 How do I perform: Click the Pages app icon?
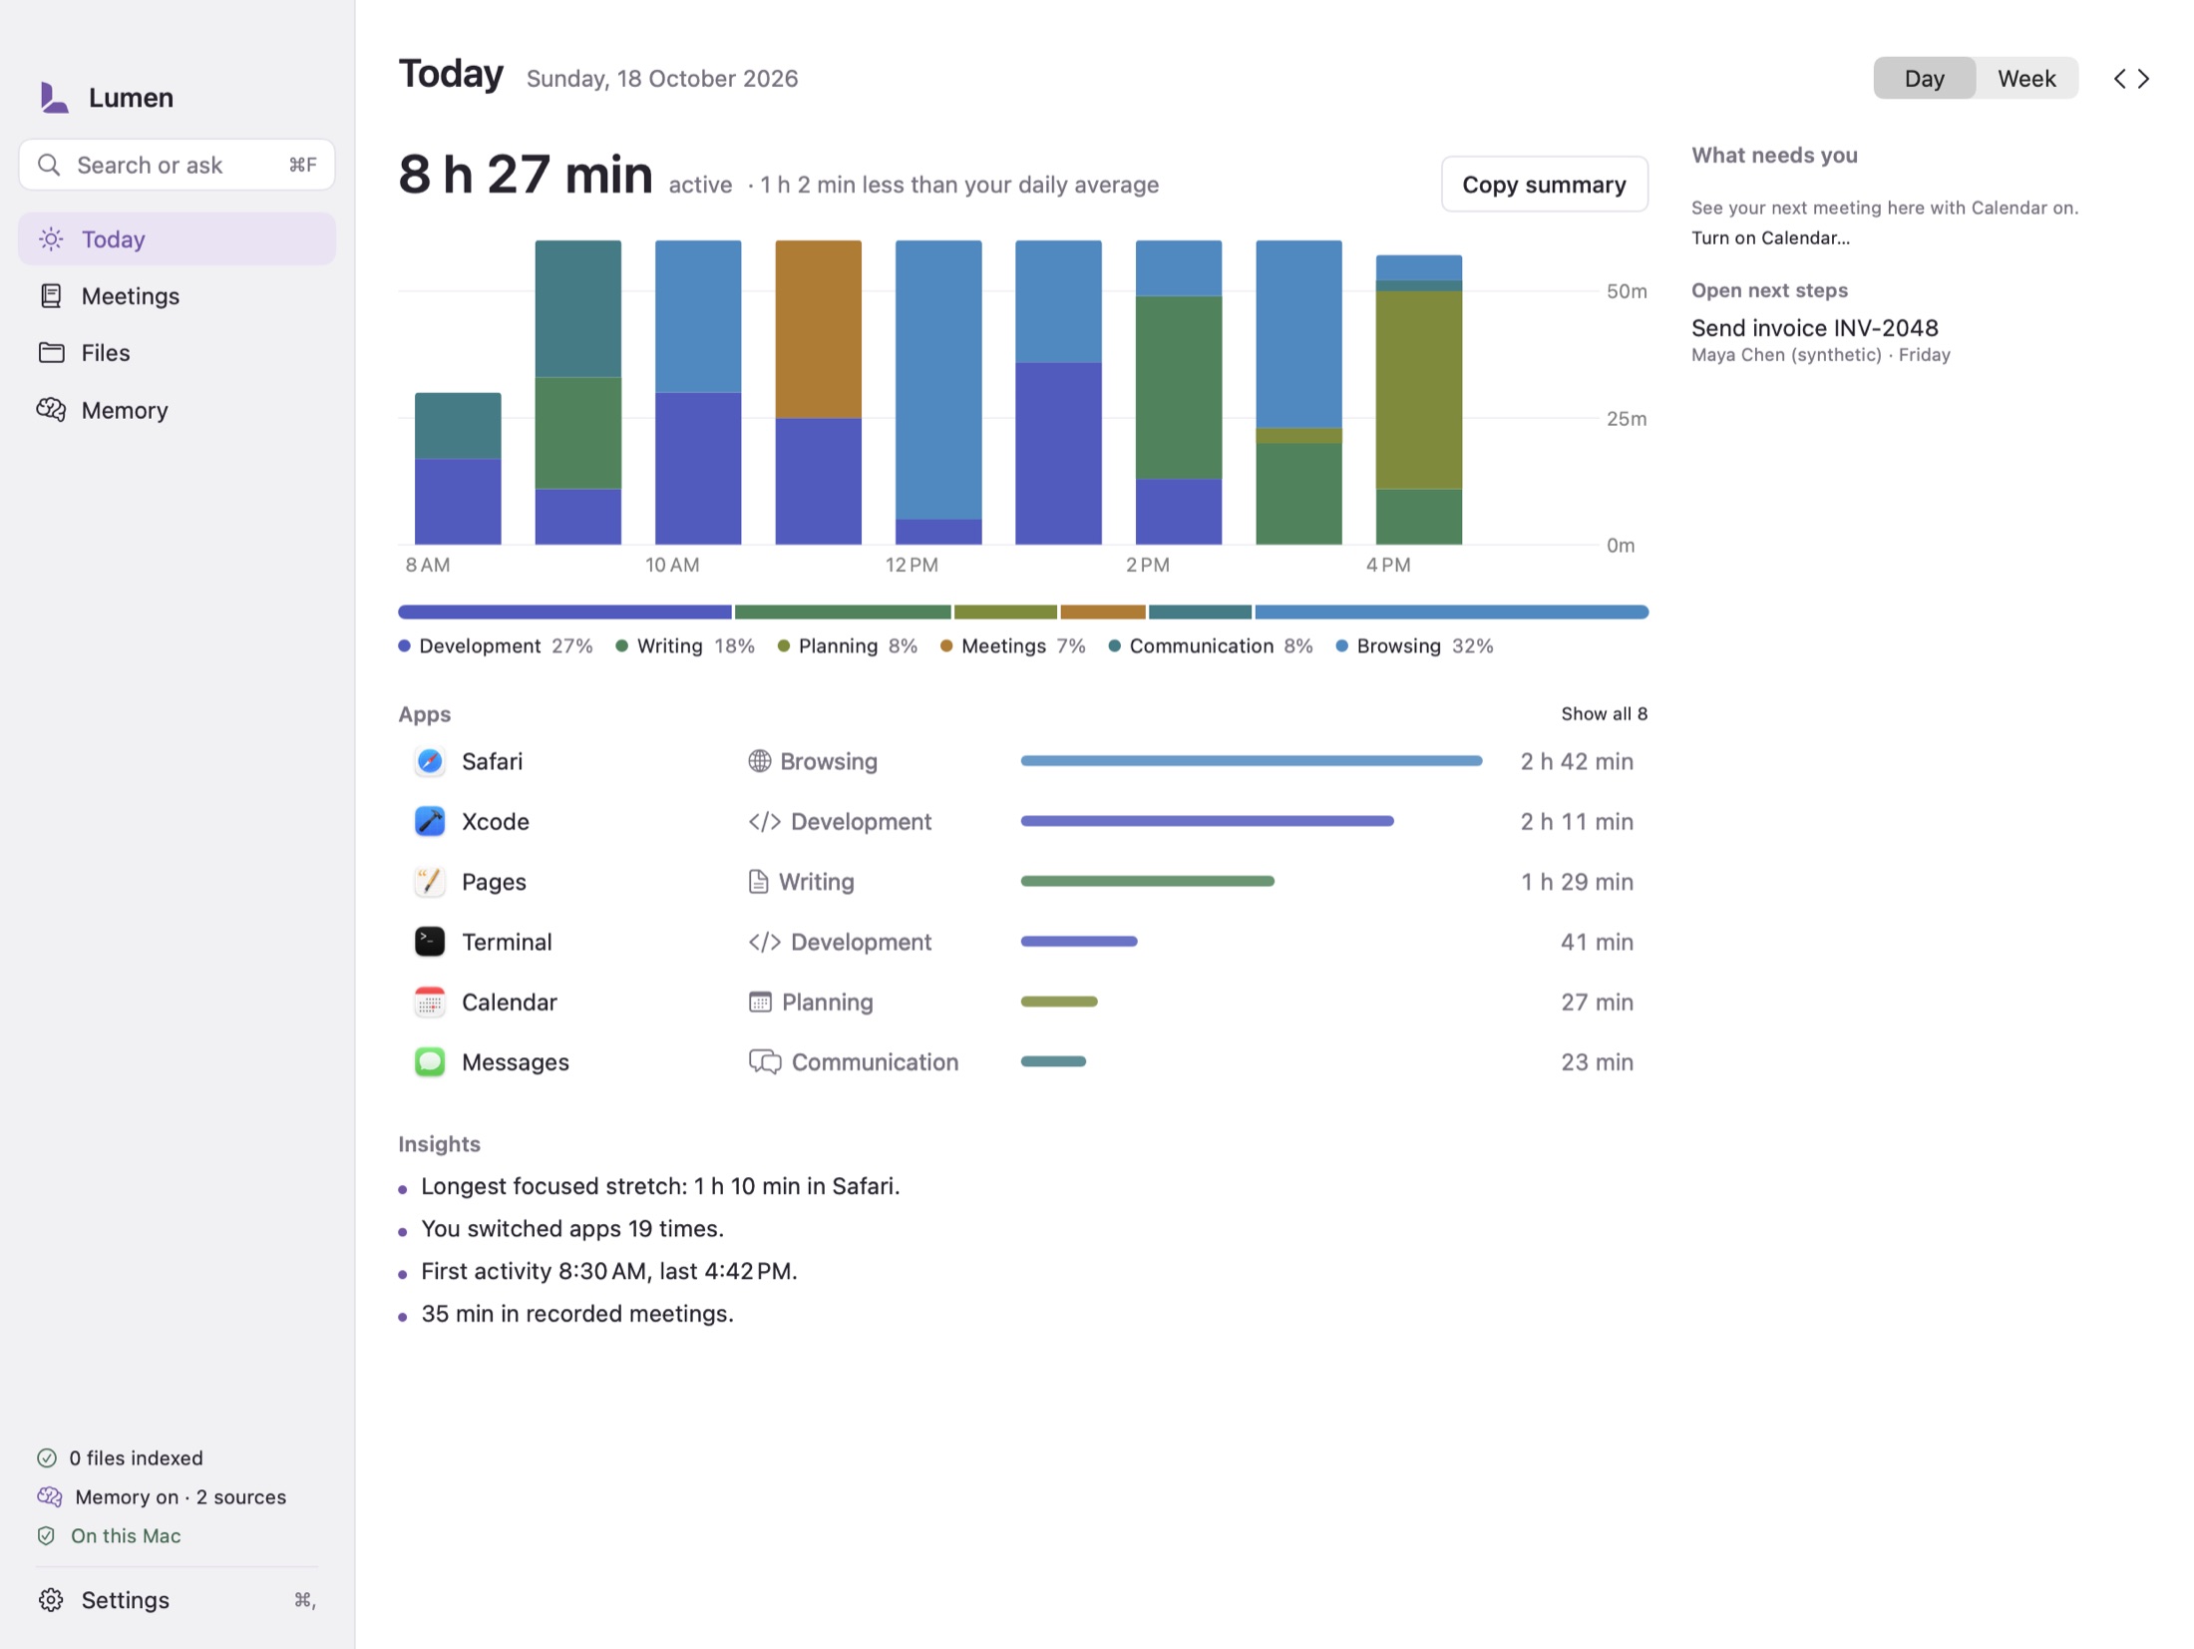(x=430, y=881)
